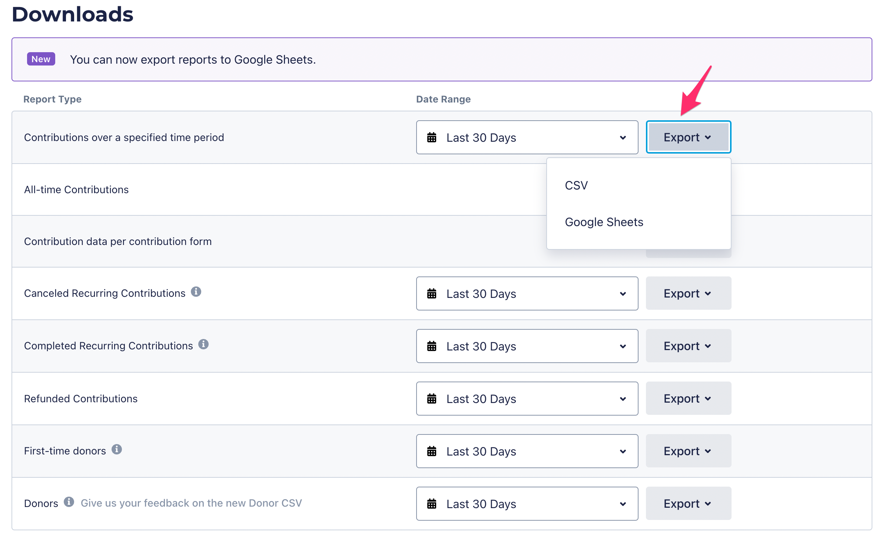Click the 'Downloads' page heading
The height and width of the screenshot is (544, 882).
pos(73,14)
